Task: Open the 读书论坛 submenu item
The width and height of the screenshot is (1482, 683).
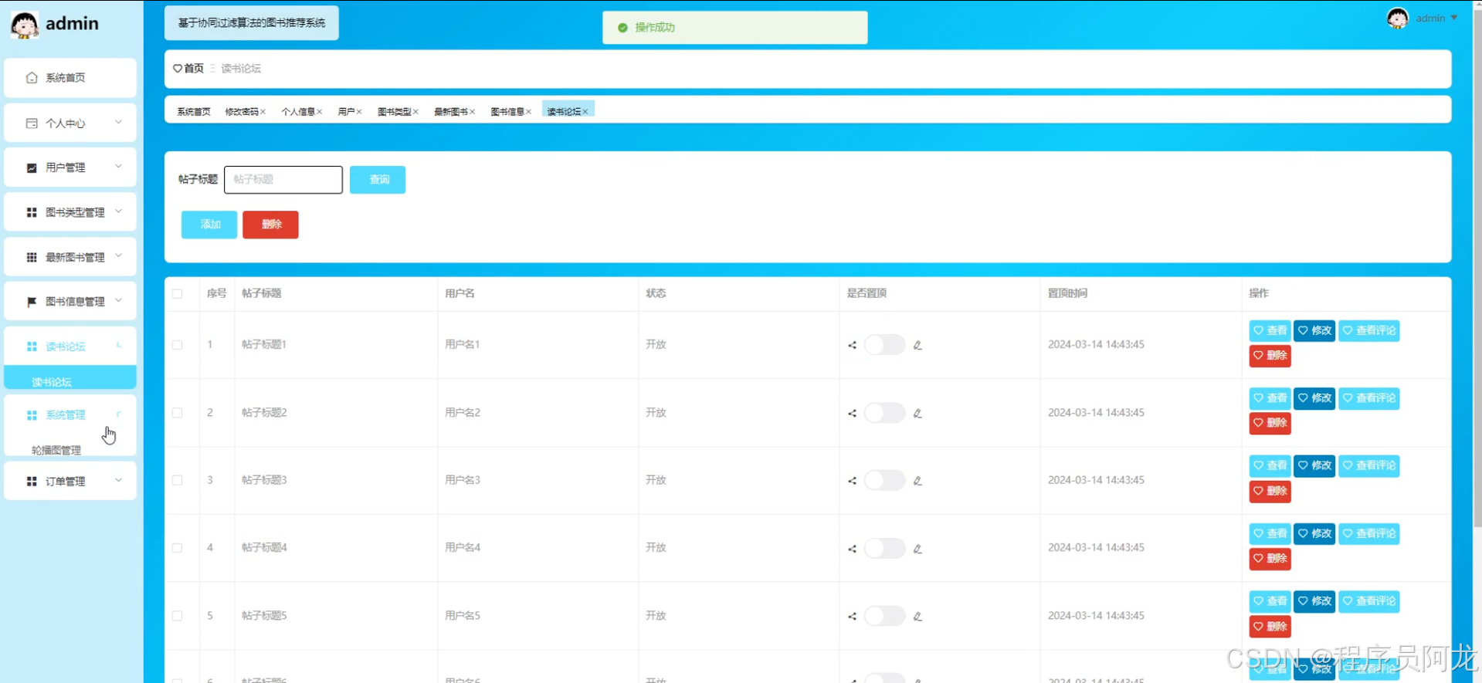Action: point(70,377)
